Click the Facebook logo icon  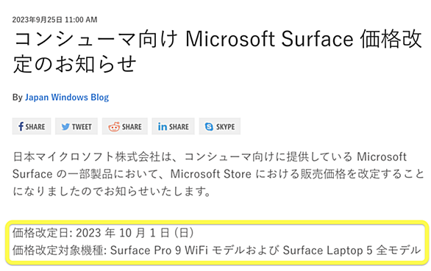click(21, 126)
